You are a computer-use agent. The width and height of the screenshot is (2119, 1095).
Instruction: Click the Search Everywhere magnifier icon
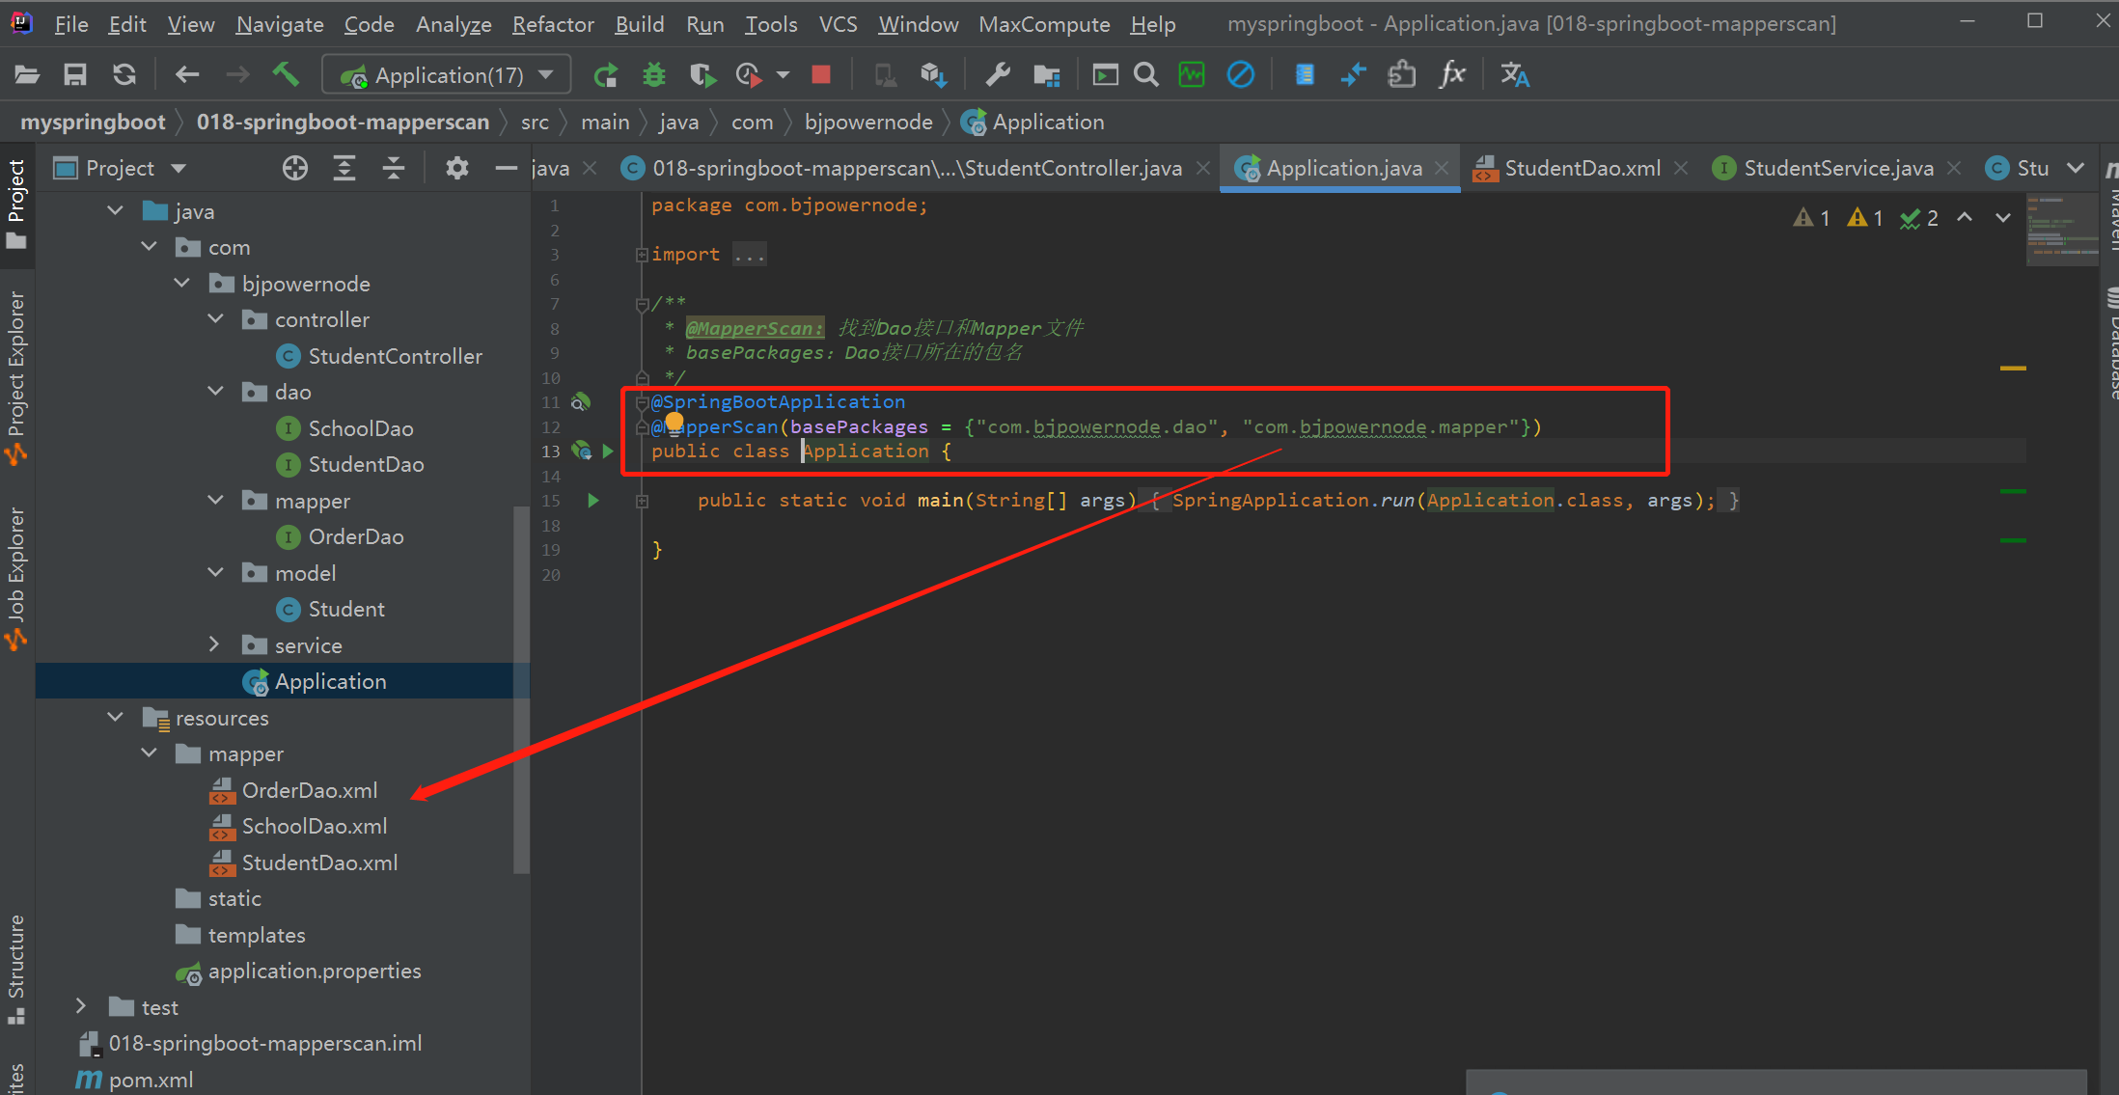click(x=1145, y=74)
